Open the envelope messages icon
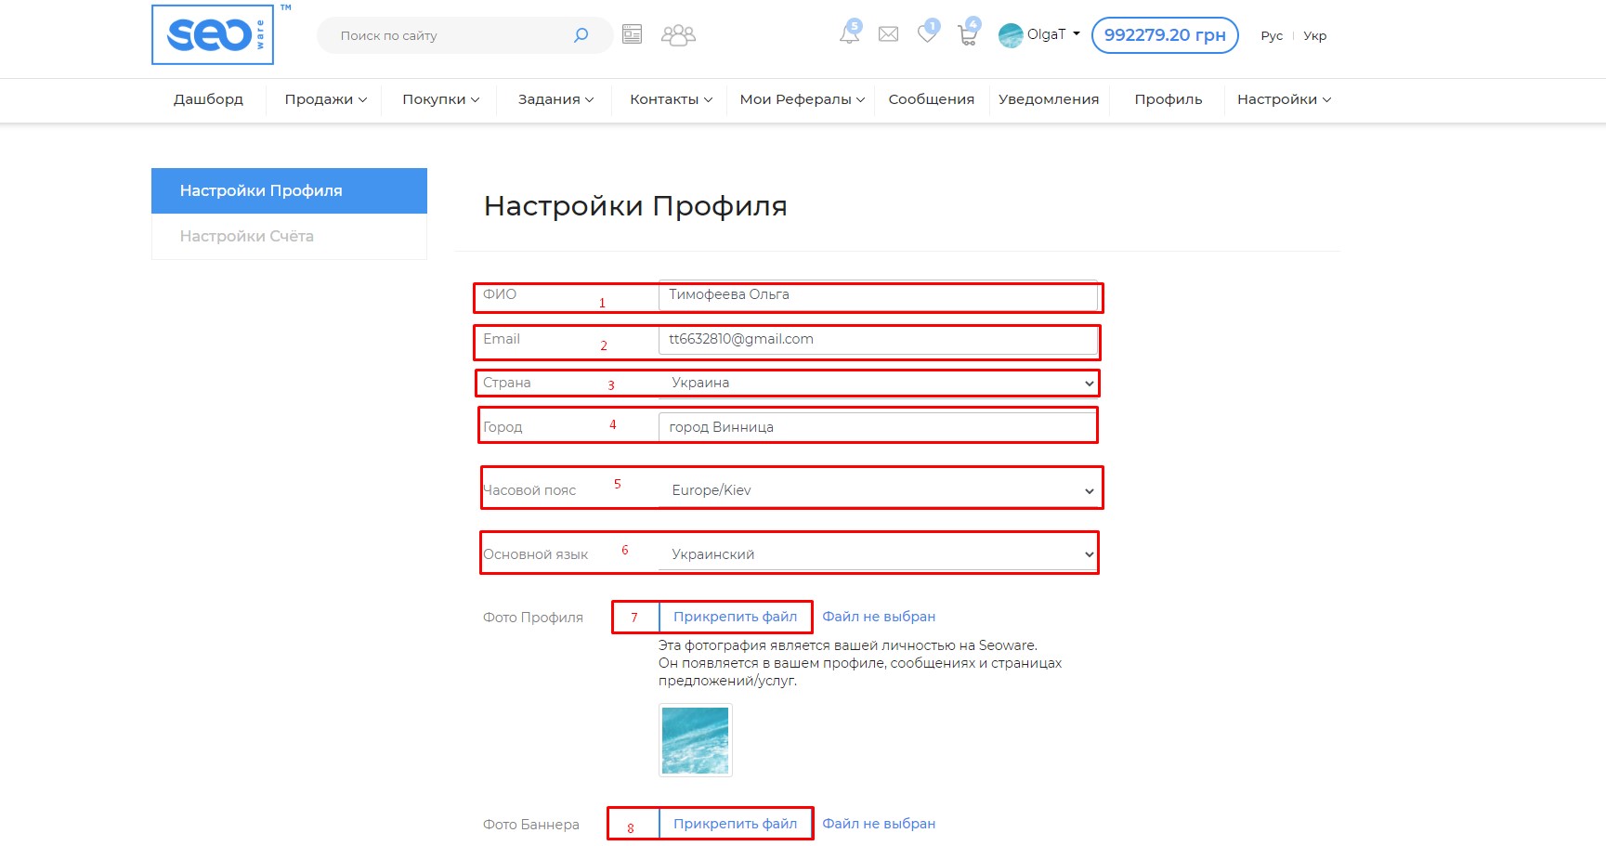 coord(888,34)
